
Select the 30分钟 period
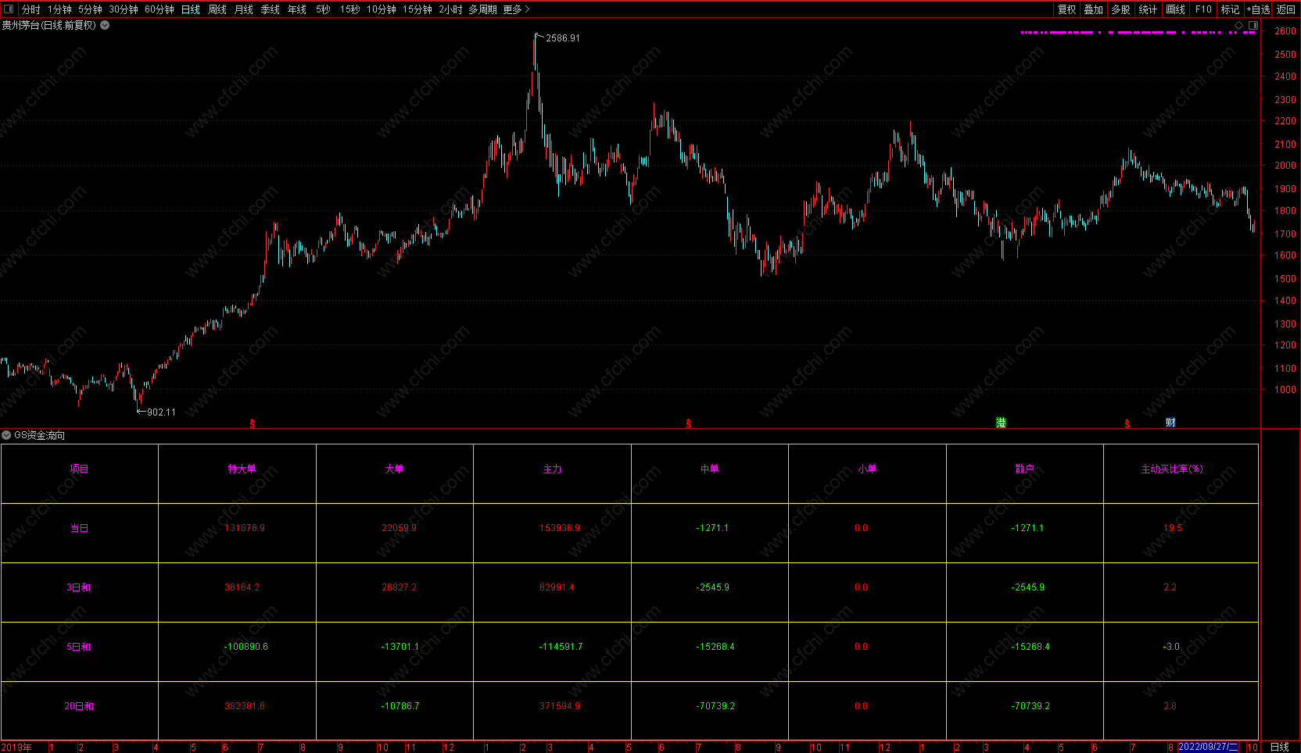[124, 9]
